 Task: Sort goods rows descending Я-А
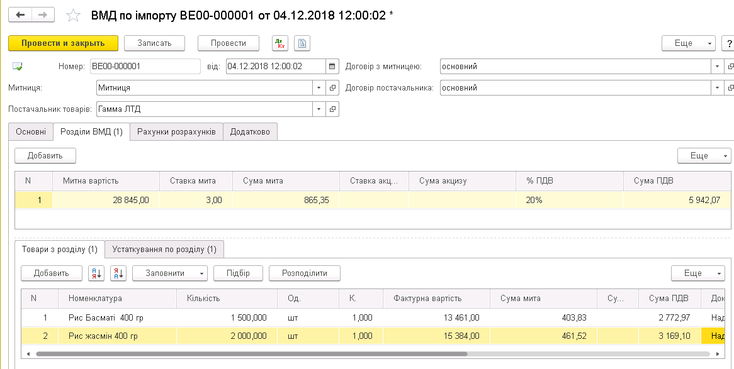coord(118,273)
